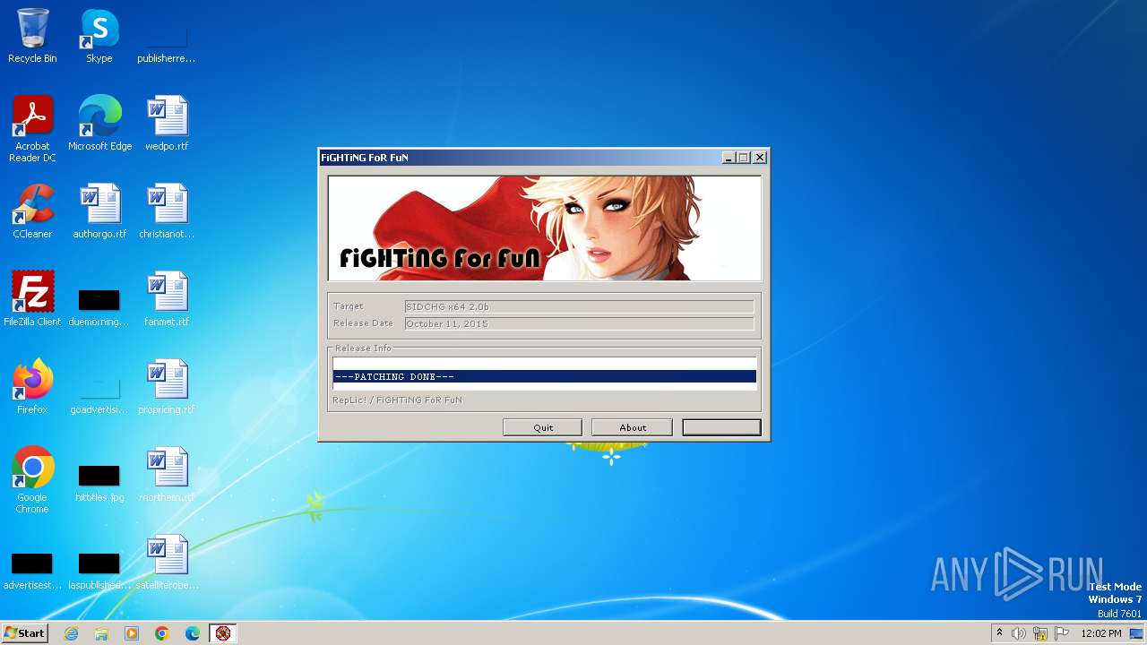Close the FiGHTiNG FoR FuN window
This screenshot has width=1147, height=645.
[x=760, y=158]
